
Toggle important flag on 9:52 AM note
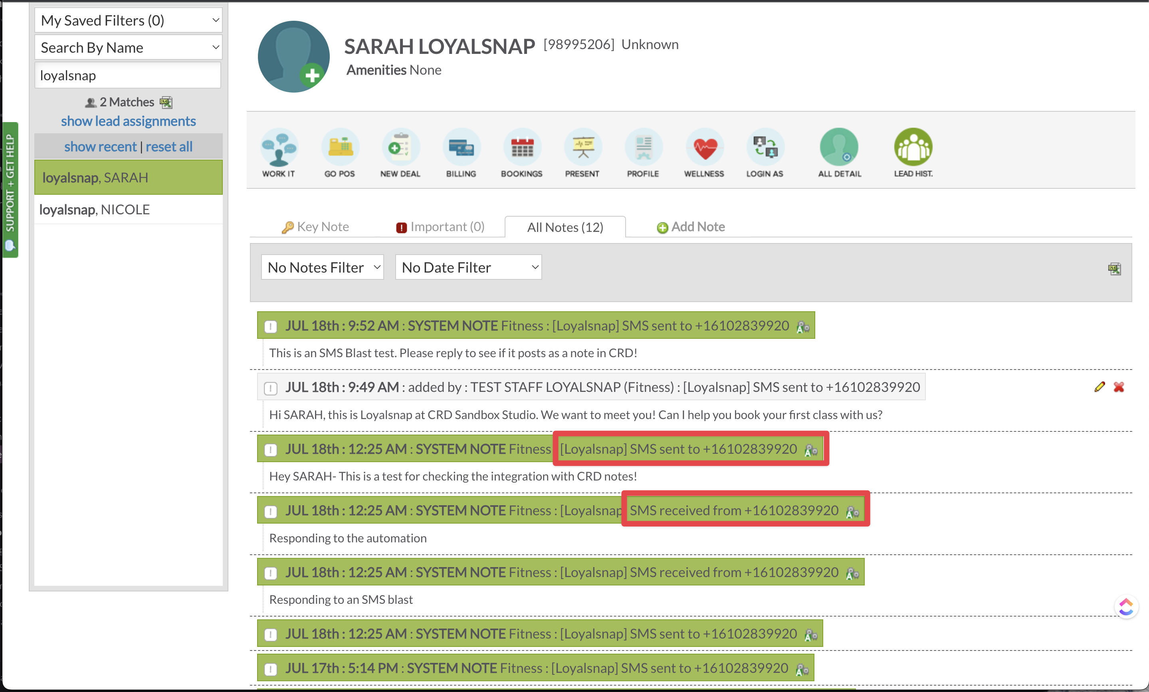pyautogui.click(x=271, y=326)
